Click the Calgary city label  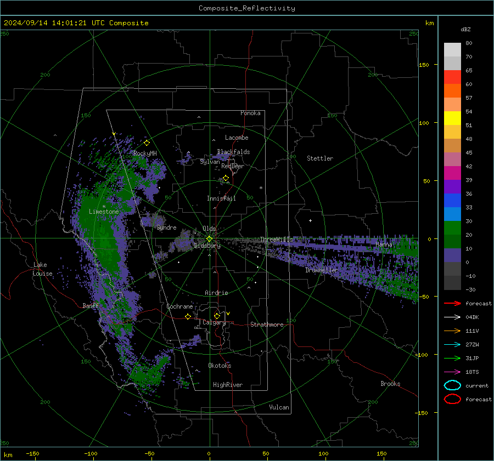coord(214,322)
